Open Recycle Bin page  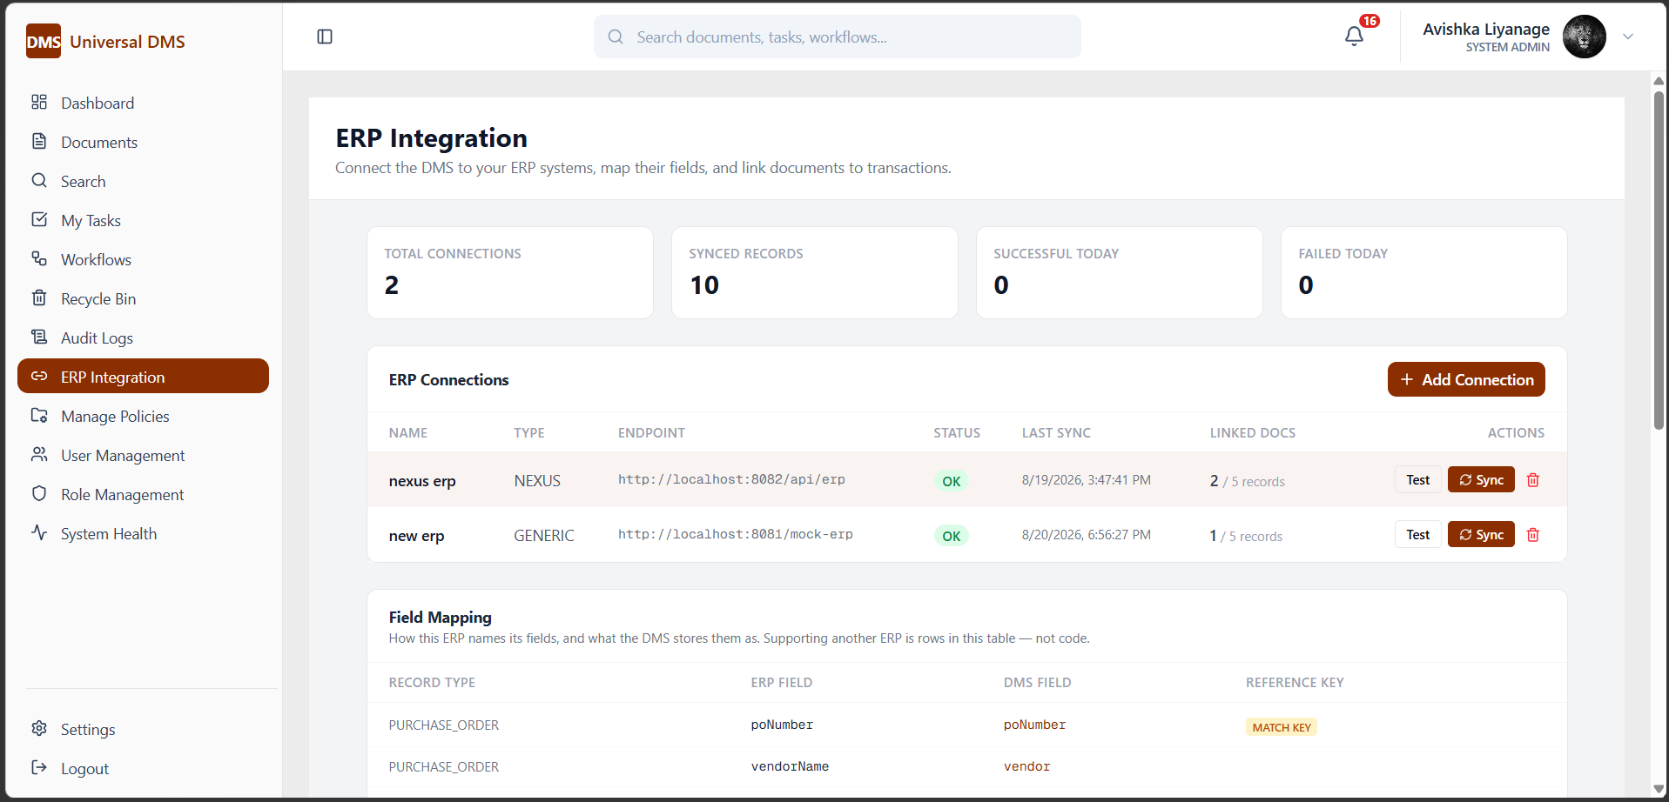click(143, 298)
